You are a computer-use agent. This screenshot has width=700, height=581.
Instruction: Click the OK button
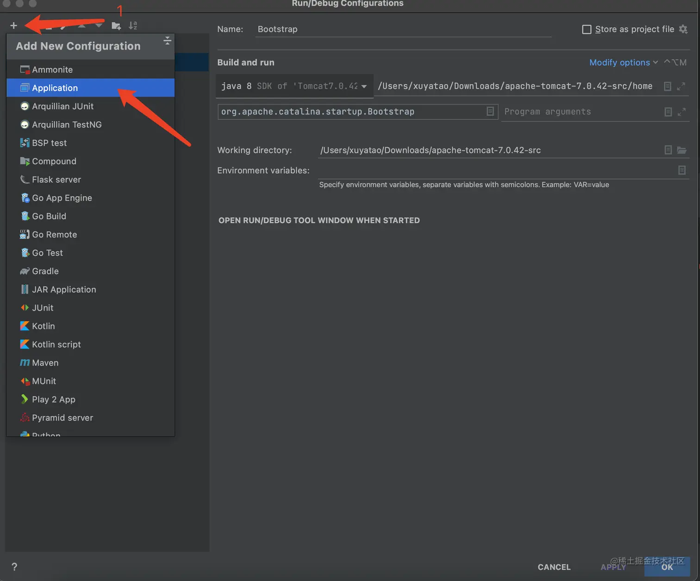pos(667,567)
